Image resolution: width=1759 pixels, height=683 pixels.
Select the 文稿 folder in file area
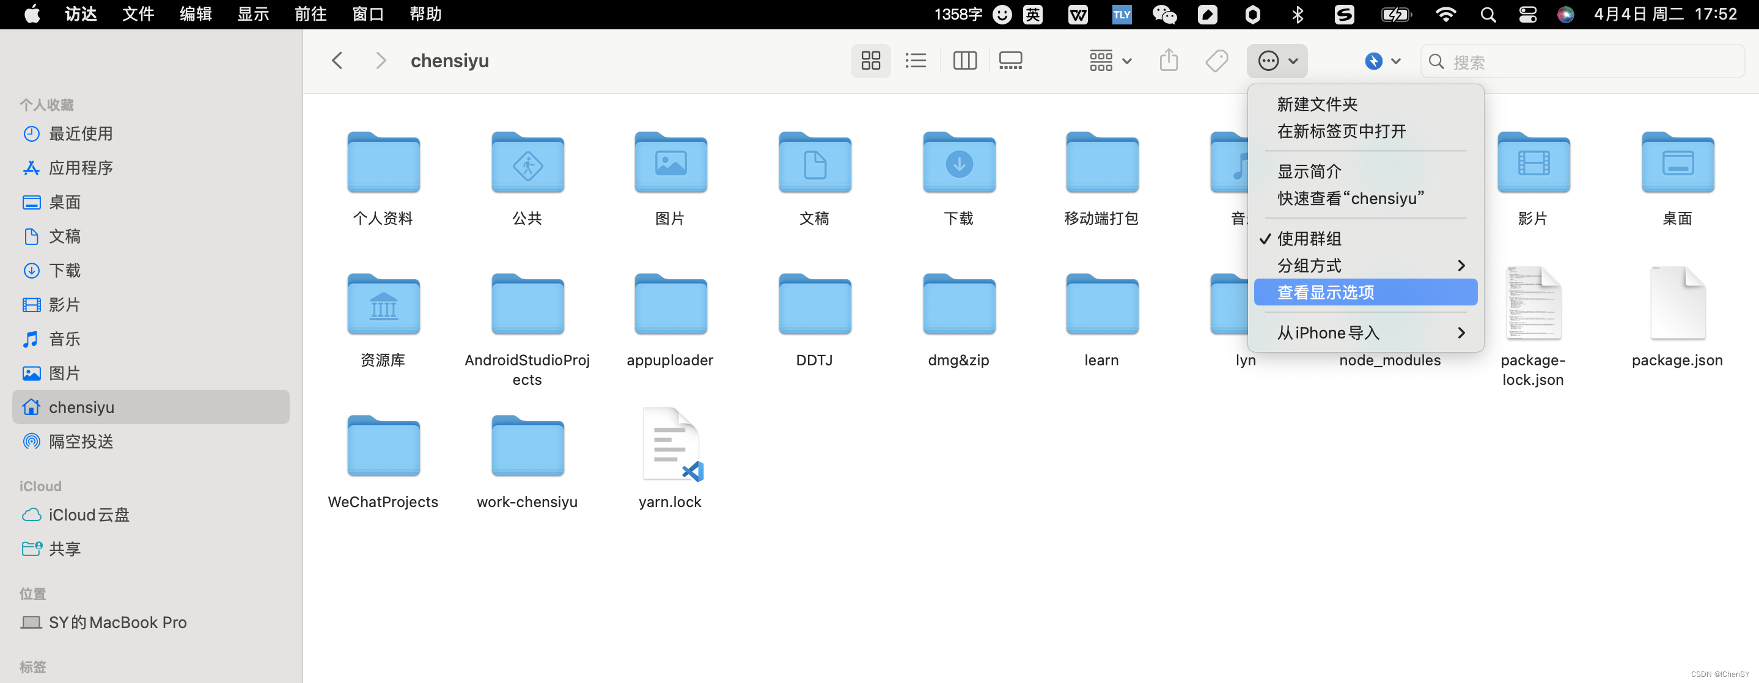coord(815,163)
